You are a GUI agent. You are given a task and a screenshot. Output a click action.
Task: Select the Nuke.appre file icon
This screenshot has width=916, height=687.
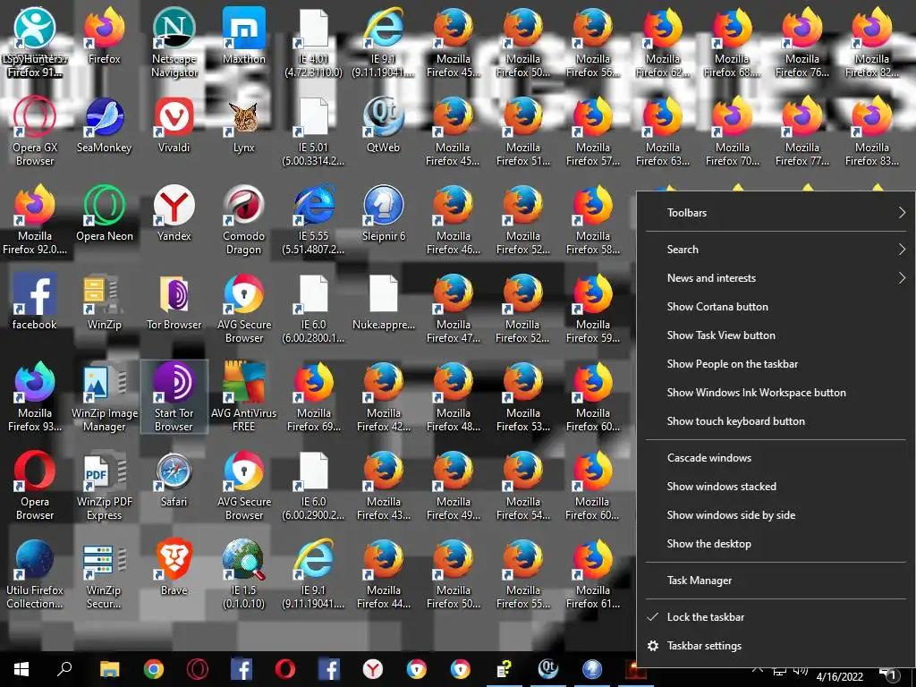click(x=383, y=302)
